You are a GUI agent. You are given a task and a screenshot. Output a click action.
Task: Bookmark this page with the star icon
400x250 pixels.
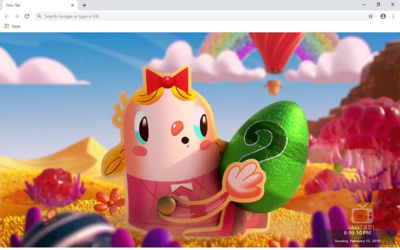coord(371,16)
